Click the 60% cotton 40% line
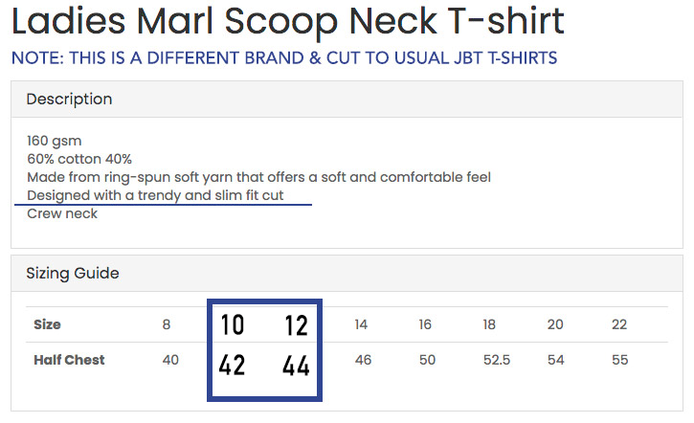 pos(79,159)
